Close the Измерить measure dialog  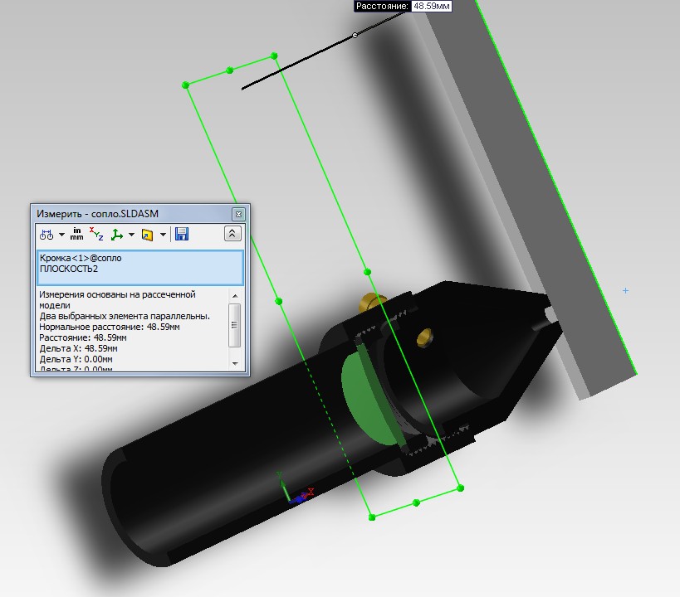[238, 214]
